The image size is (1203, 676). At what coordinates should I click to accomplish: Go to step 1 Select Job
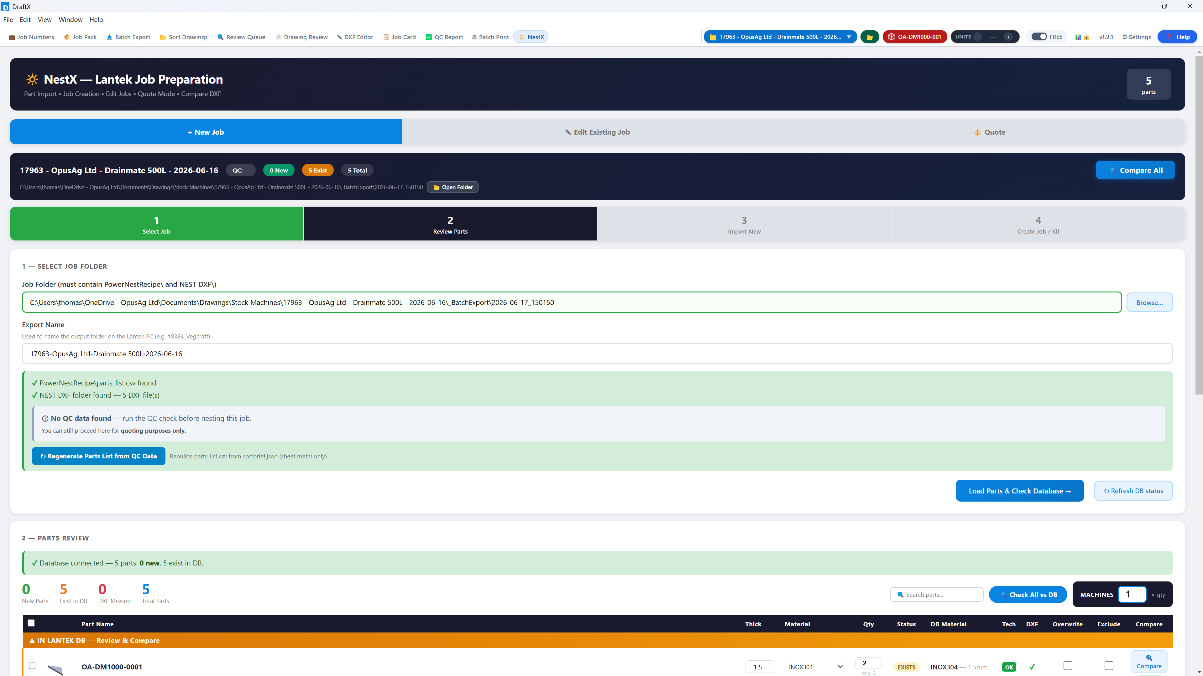[x=156, y=224]
